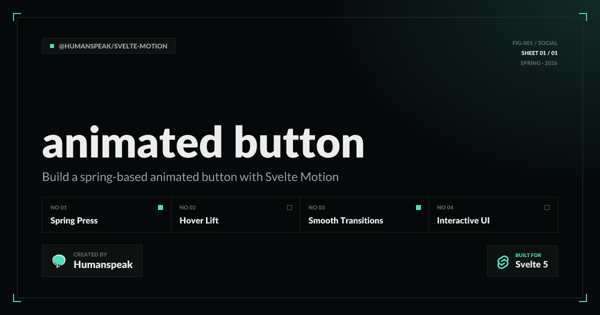Select the Hover Lift card
This screenshot has width=600, height=315.
(236, 214)
